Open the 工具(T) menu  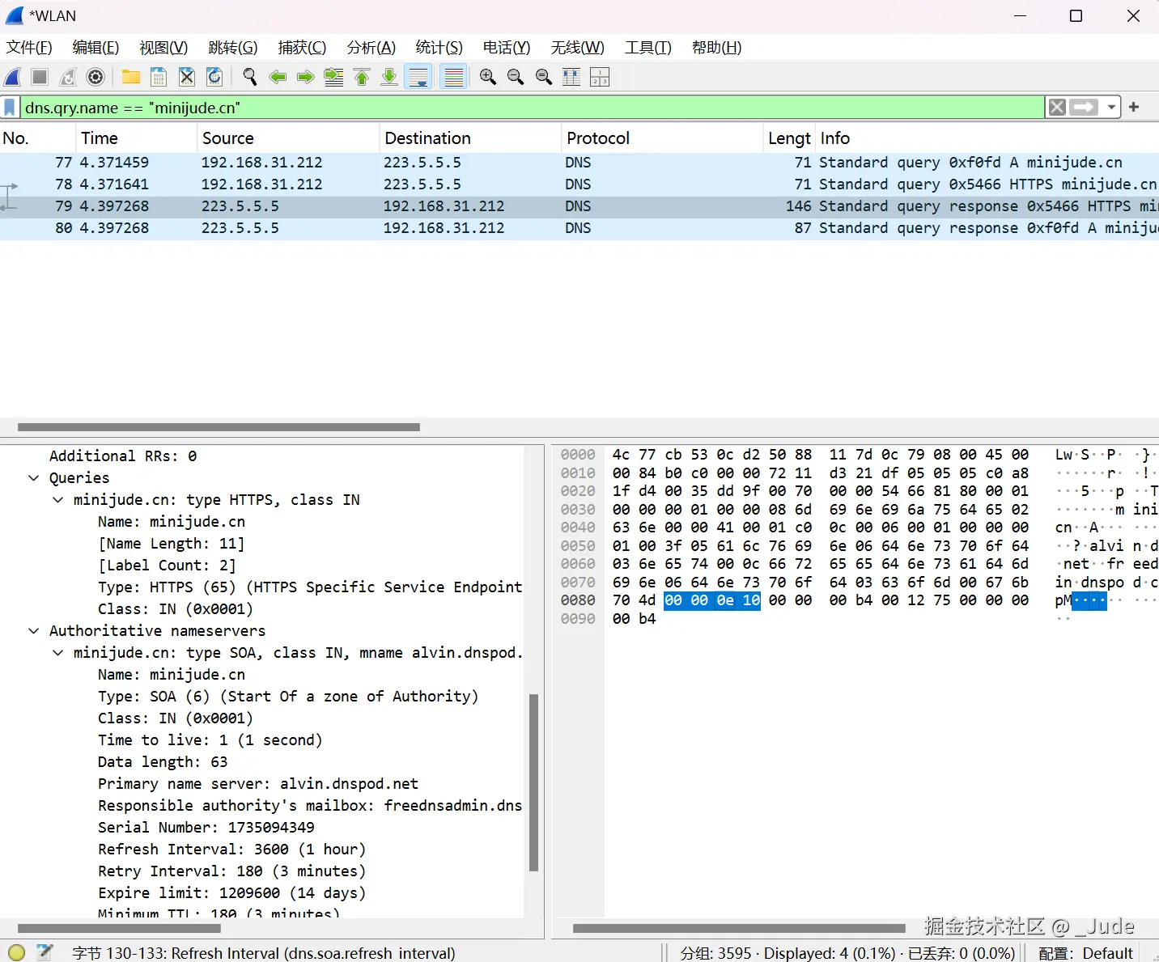pos(648,47)
